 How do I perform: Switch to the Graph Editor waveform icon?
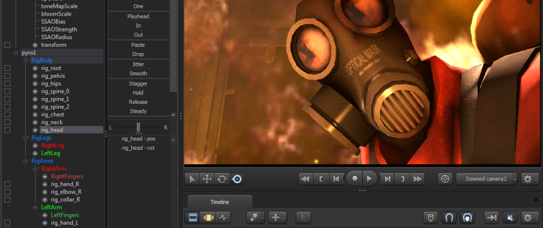point(223,218)
